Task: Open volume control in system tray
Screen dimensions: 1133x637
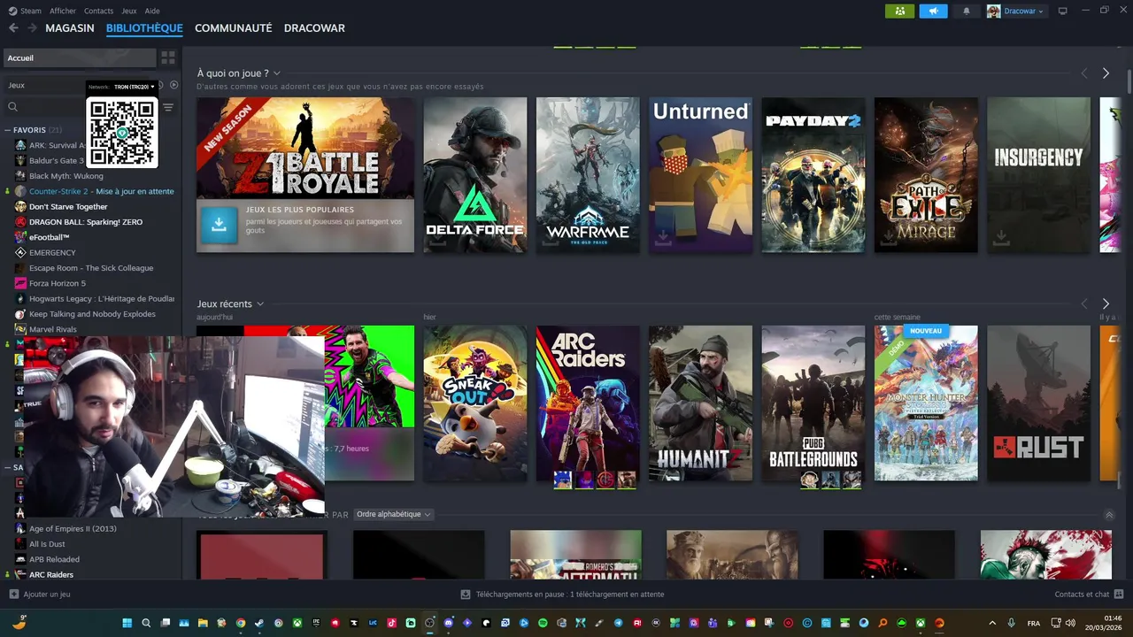Action: 1070,623
